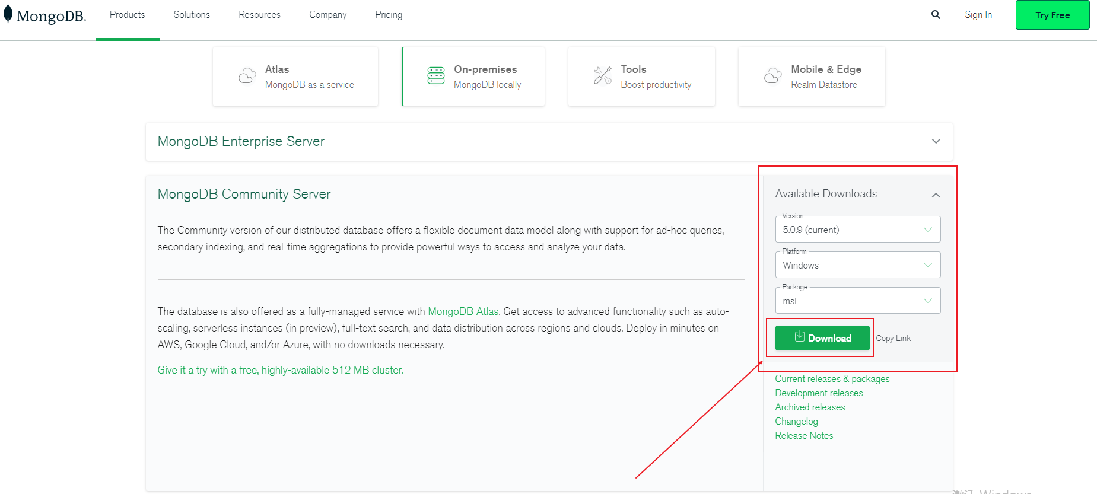The height and width of the screenshot is (494, 1097).
Task: Open the Resources menu
Action: point(259,15)
